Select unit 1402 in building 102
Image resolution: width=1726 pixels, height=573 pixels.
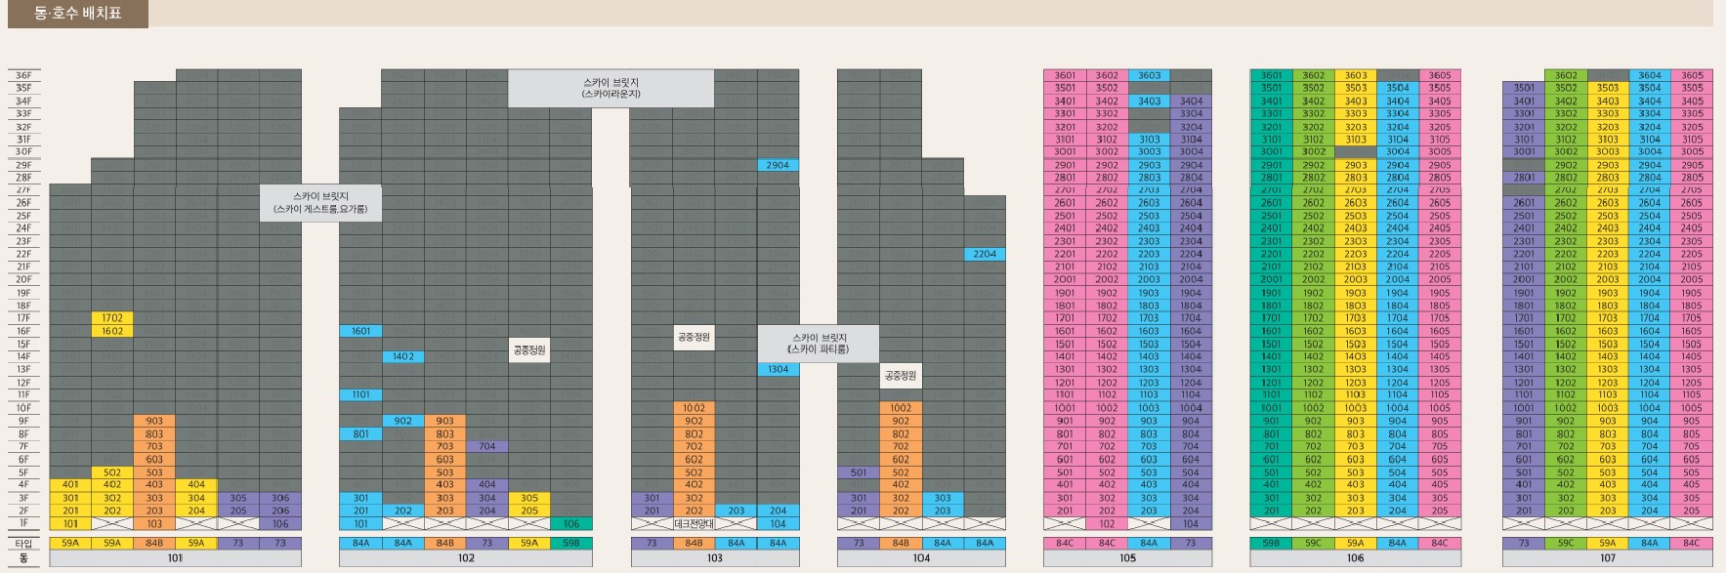[402, 357]
